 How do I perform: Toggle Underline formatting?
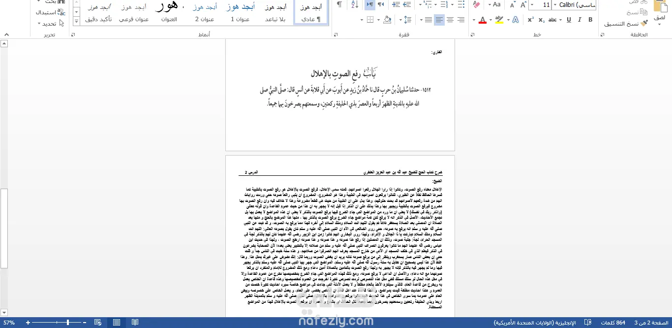(x=569, y=20)
